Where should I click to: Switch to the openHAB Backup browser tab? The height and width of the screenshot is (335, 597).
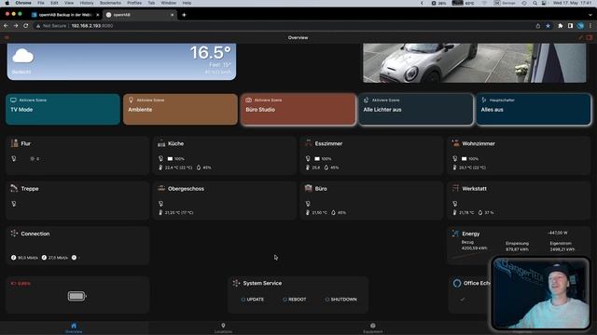[65, 15]
